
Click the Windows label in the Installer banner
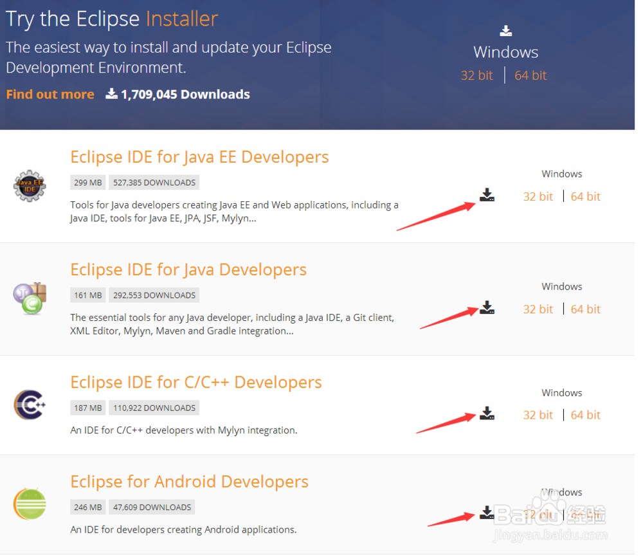[x=505, y=53]
